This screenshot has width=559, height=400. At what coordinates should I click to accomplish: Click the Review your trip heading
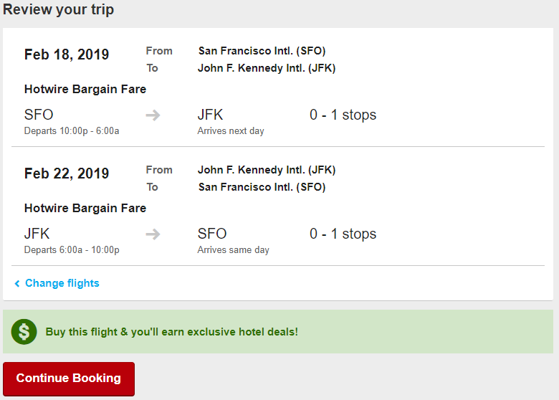(x=59, y=9)
